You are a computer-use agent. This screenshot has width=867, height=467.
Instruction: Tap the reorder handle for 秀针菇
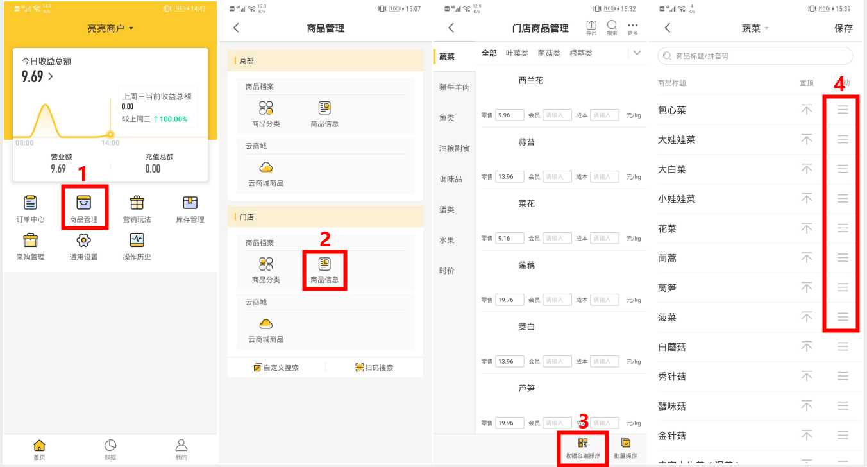[x=843, y=376]
